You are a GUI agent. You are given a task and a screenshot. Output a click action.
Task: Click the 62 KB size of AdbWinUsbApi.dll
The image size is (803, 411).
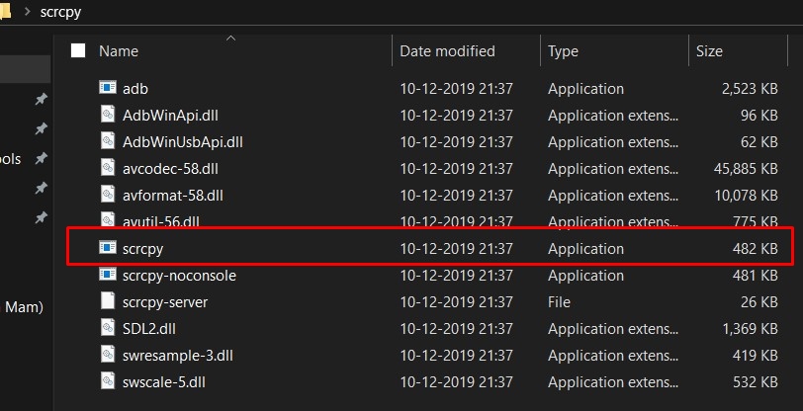pos(758,142)
